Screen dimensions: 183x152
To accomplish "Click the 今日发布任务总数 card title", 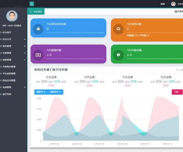I will click(x=57, y=24).
